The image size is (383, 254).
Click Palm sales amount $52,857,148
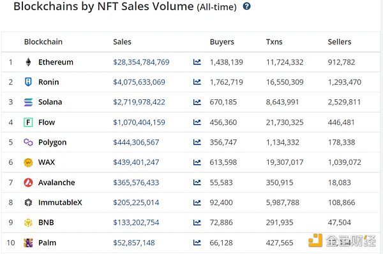[134, 243]
